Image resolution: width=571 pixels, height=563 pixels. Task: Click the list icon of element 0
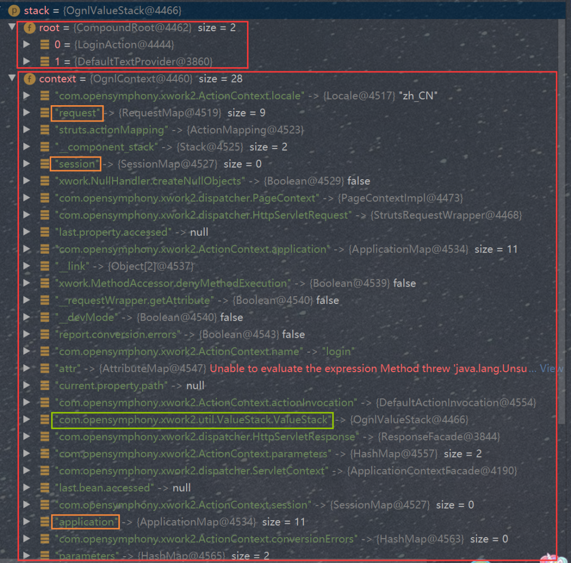point(45,44)
